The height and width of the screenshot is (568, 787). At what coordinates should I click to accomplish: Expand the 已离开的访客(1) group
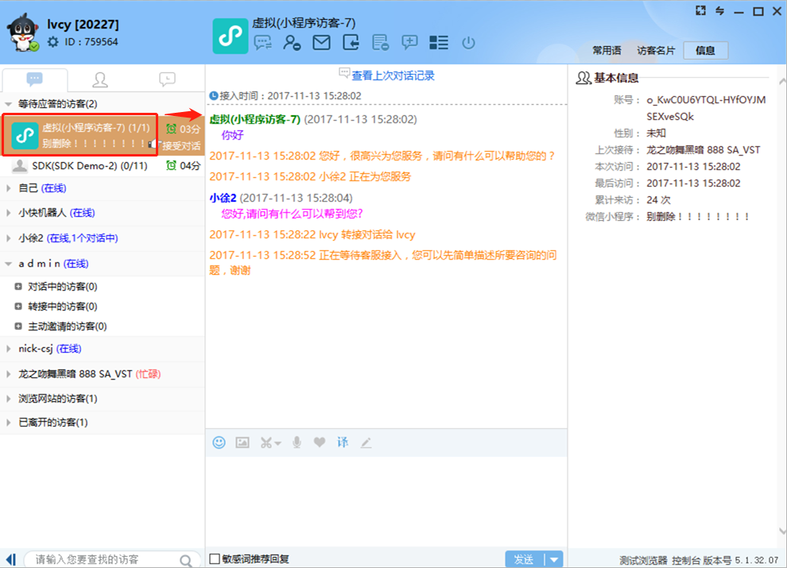pos(9,423)
